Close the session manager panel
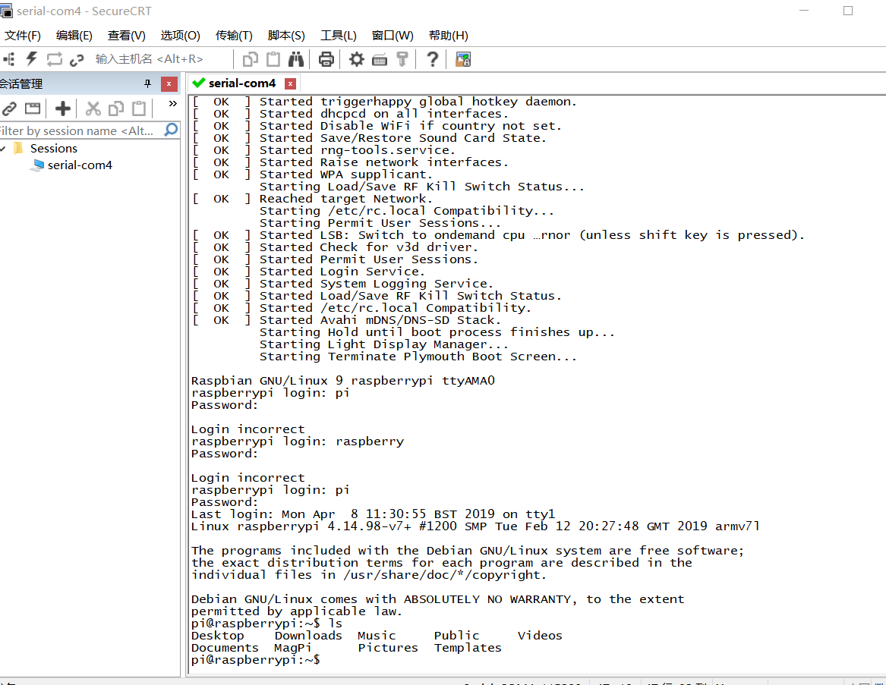Viewport: 886px width, 685px height. tap(169, 84)
